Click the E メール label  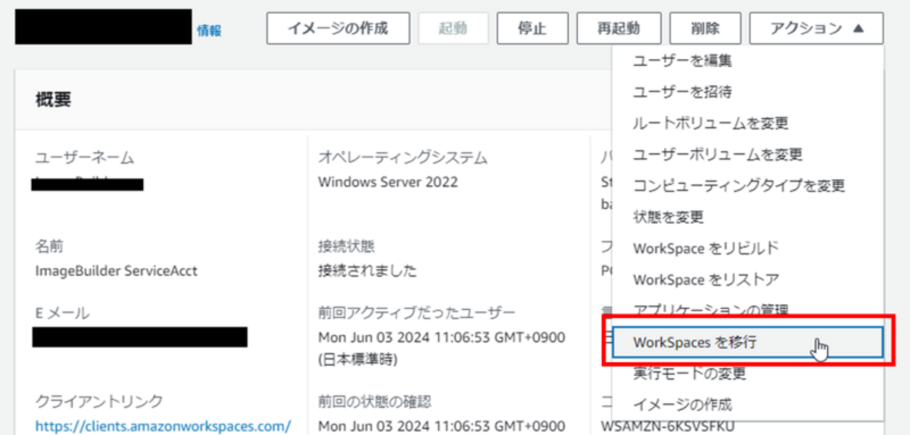point(62,312)
